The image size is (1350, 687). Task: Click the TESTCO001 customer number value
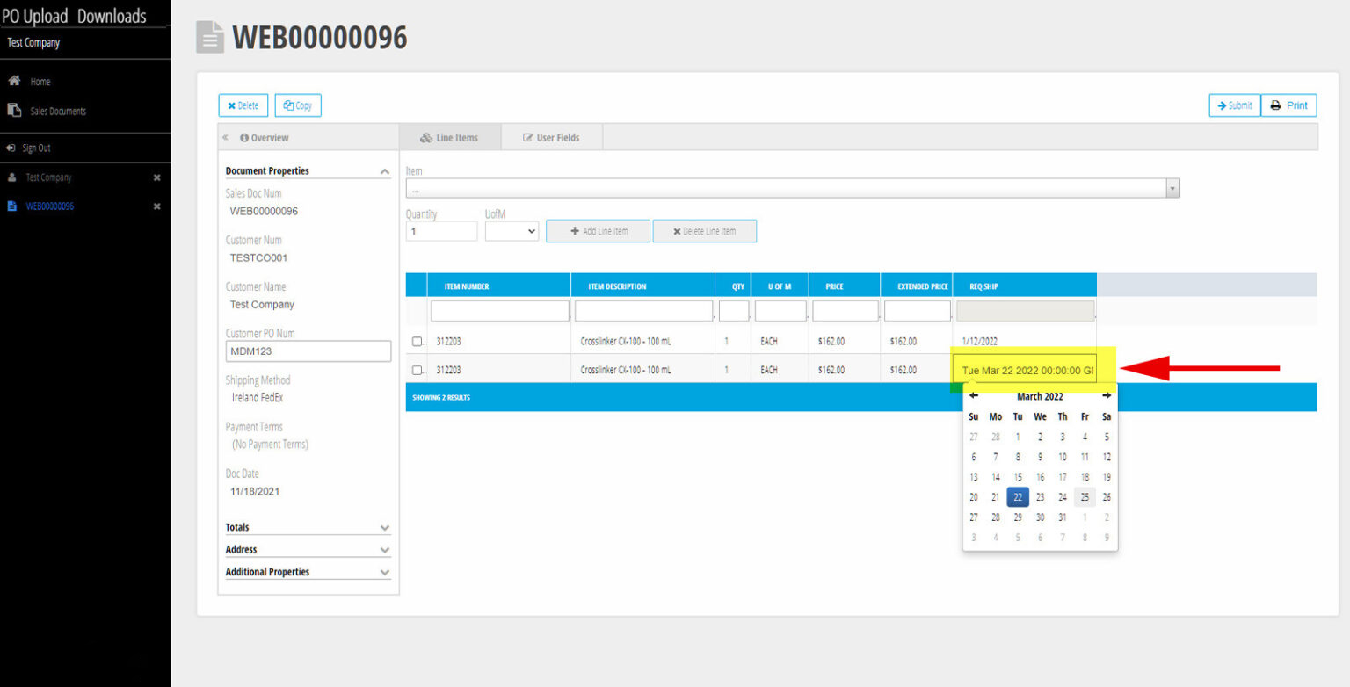pos(258,258)
